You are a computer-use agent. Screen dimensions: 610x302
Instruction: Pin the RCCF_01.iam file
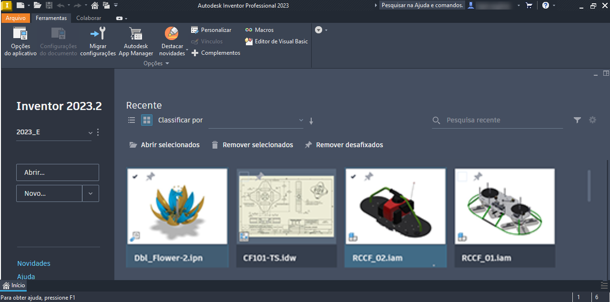click(x=478, y=177)
